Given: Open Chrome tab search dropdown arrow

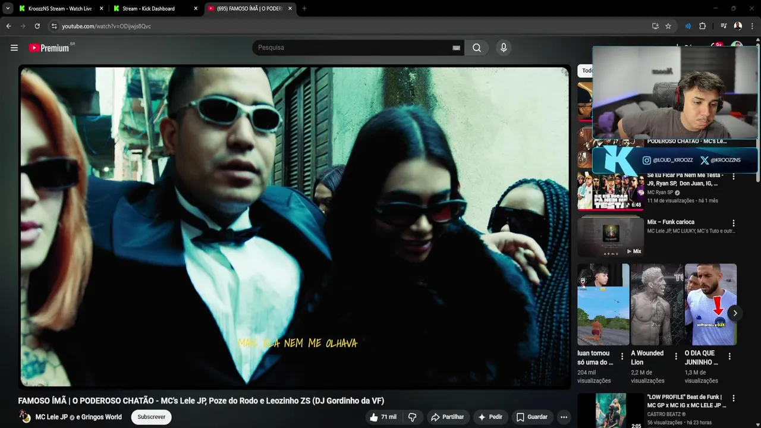Looking at the screenshot, I should coord(8,8).
